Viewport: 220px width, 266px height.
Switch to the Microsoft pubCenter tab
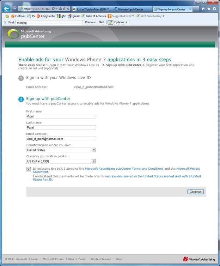(x=132, y=9)
